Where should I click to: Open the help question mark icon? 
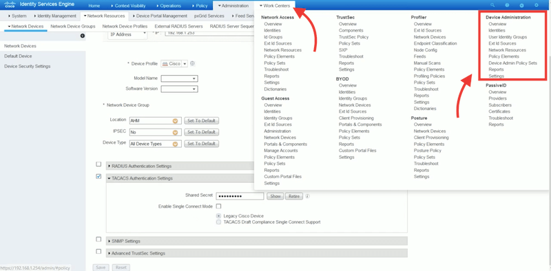[x=507, y=6]
